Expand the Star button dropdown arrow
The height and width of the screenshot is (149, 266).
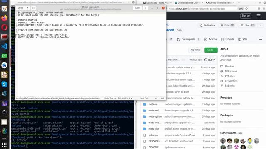pos(260,26)
